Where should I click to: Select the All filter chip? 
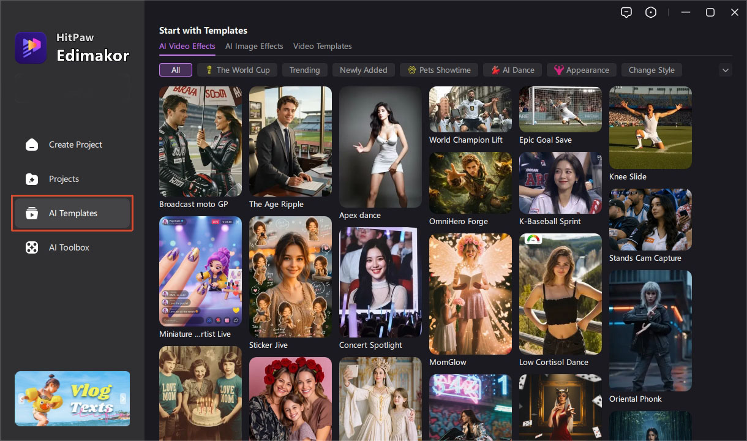click(x=176, y=70)
